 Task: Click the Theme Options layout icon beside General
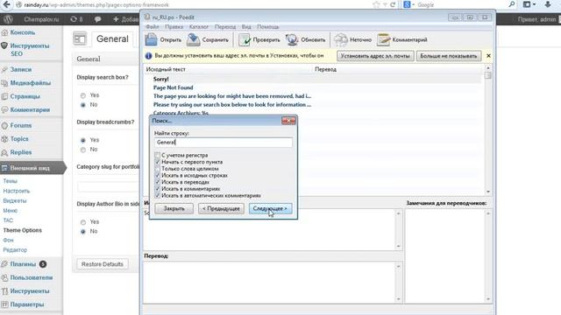click(80, 38)
